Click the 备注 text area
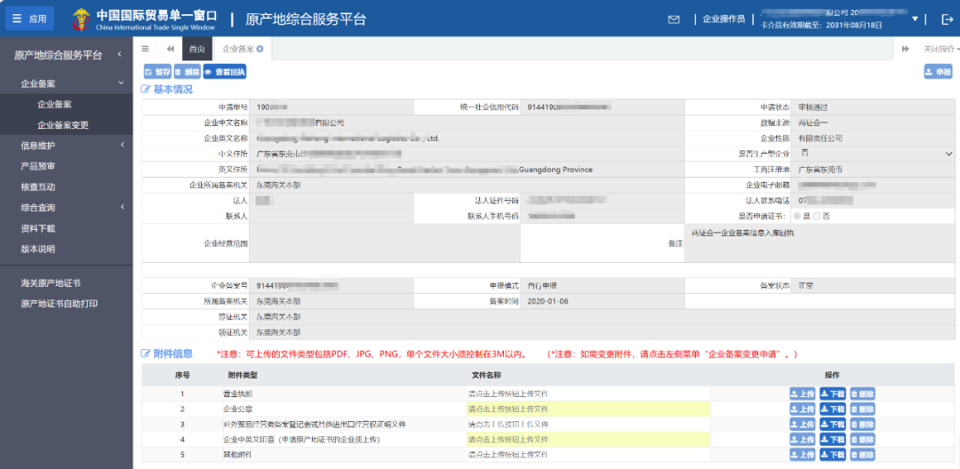 [x=820, y=242]
